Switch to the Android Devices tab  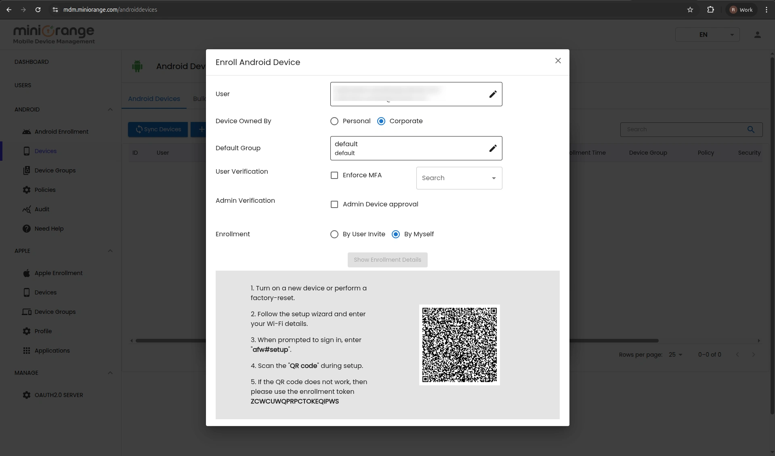154,98
